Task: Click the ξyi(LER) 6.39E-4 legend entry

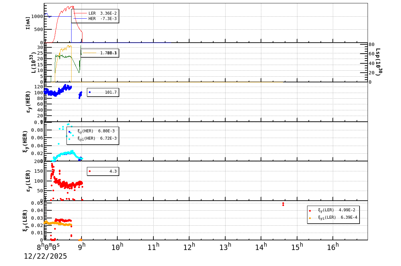Action: click(333, 218)
